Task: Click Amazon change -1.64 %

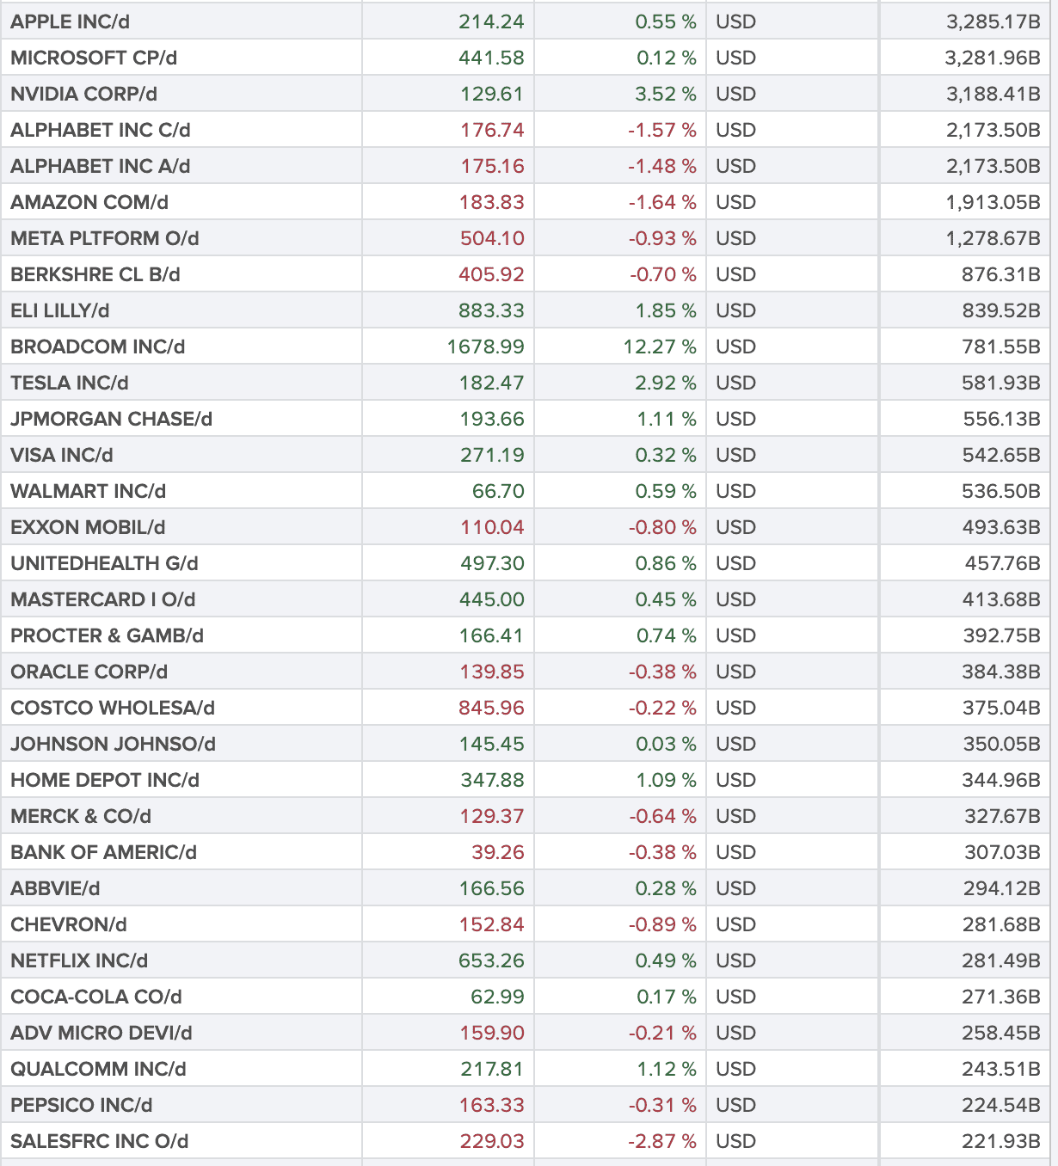Action: (x=662, y=202)
